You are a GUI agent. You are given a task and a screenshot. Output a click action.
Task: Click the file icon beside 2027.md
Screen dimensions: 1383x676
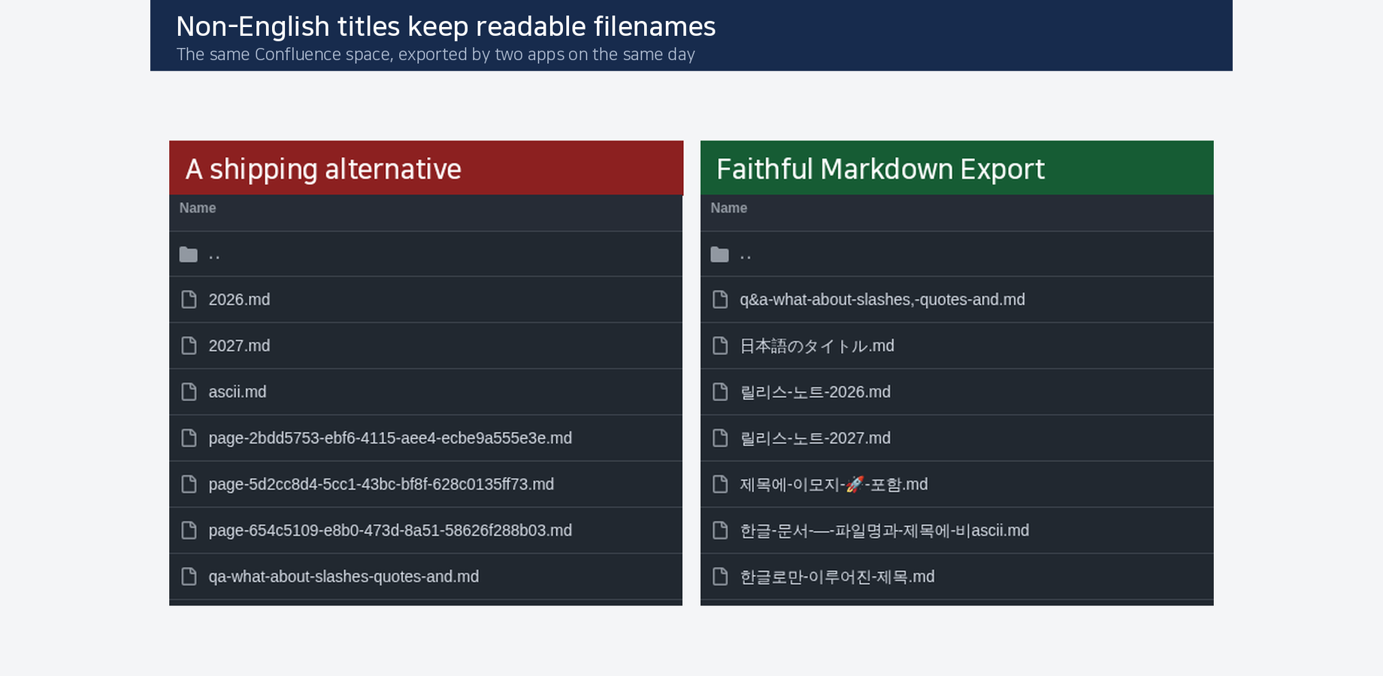tap(189, 346)
